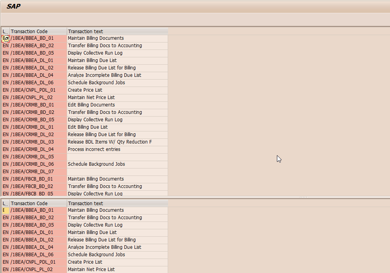The image size is (390, 273).
Task: Select /1BEA/BBEA_BD_05 code in lower table
Action: tap(38, 225)
